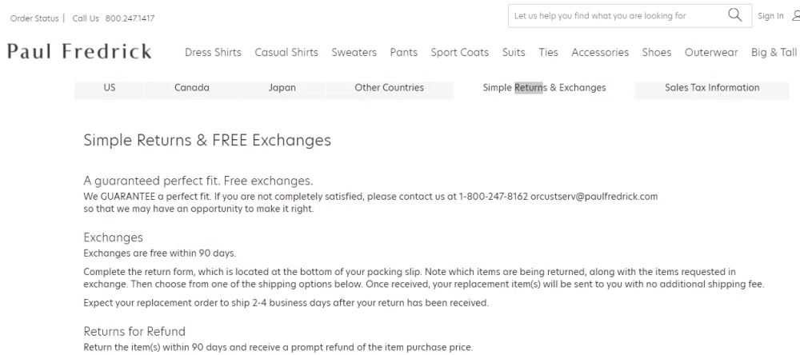800x355 pixels.
Task: Navigate to the Ties section
Action: click(548, 53)
